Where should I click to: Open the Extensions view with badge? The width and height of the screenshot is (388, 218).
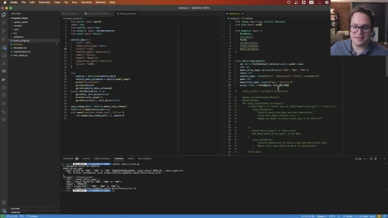pos(4,47)
